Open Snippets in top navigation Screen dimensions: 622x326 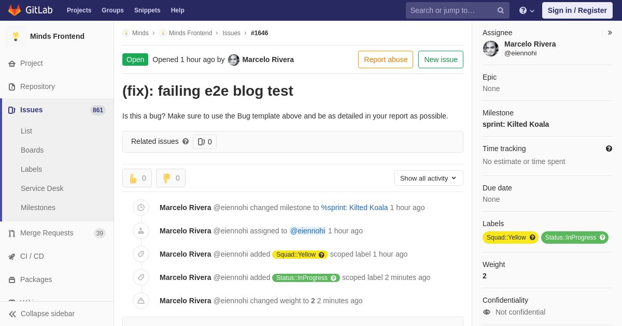pos(147,10)
